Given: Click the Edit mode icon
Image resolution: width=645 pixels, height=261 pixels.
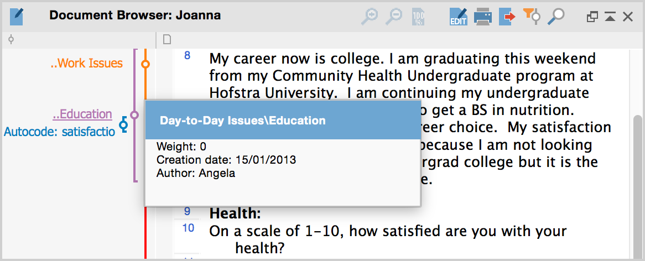Looking at the screenshot, I should tap(459, 17).
